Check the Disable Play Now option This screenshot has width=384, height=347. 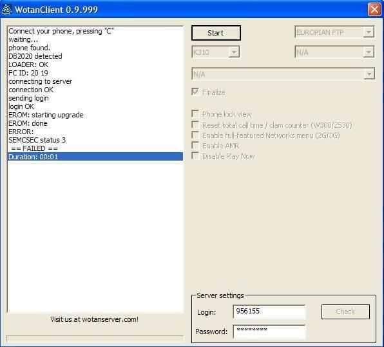tap(195, 155)
